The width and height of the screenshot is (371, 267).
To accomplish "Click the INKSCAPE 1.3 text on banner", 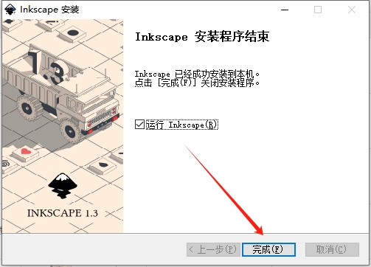I will tap(63, 213).
